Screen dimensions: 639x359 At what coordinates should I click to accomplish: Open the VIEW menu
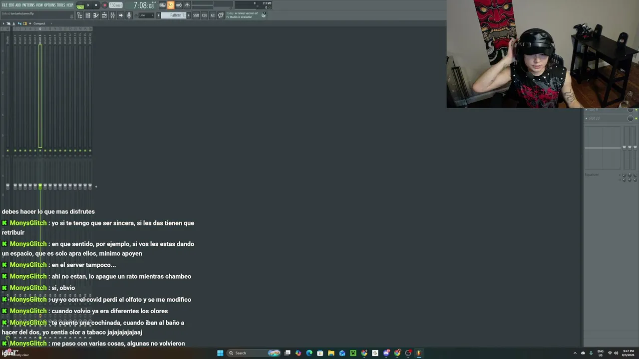39,5
